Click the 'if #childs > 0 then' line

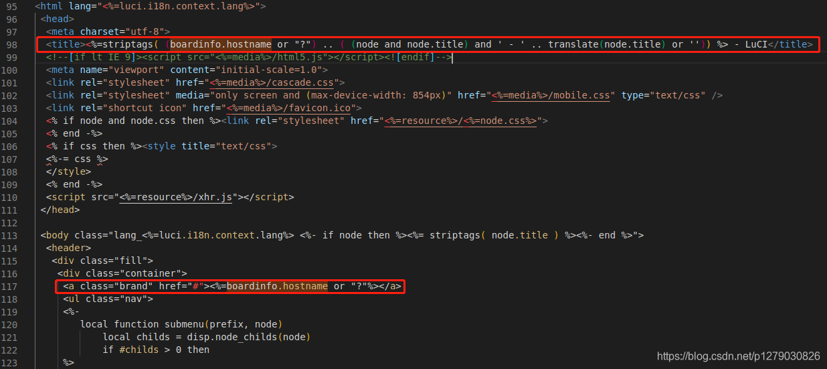(x=156, y=350)
